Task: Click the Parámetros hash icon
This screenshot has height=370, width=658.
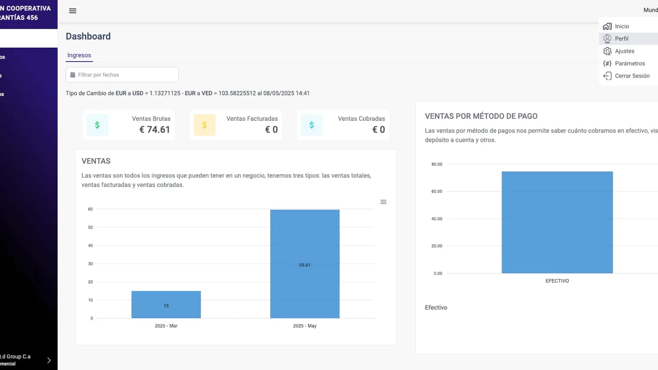Action: click(607, 63)
